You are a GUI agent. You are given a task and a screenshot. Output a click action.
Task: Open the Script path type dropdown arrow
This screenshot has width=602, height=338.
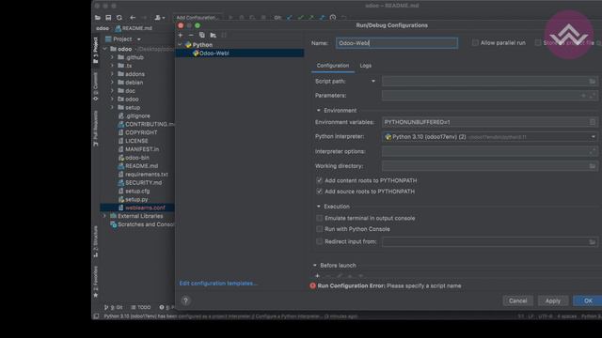point(372,82)
